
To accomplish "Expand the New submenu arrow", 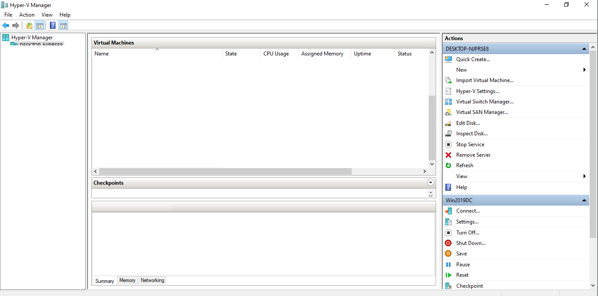I will (584, 70).
